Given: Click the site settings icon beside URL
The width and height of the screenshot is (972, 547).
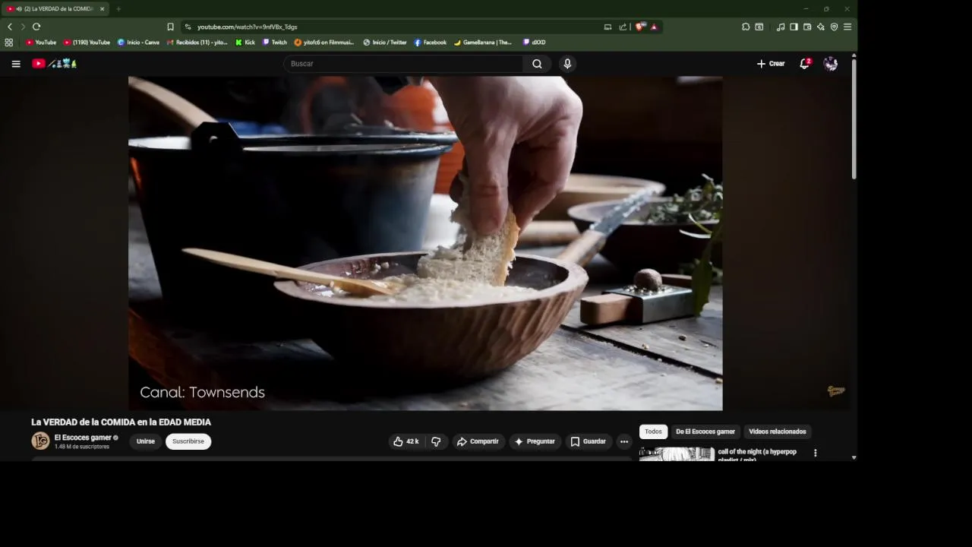Looking at the screenshot, I should [188, 27].
